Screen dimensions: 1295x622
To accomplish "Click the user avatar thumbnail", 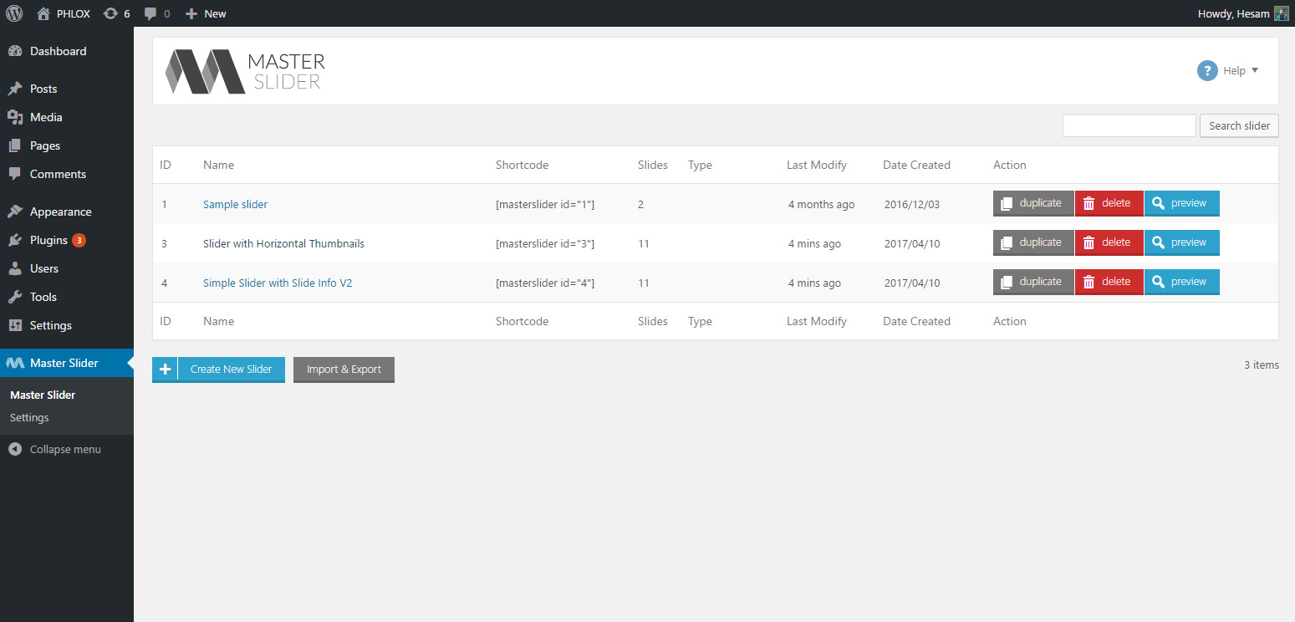I will point(1282,13).
